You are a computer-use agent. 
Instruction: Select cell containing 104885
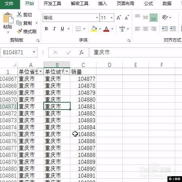tap(83, 134)
